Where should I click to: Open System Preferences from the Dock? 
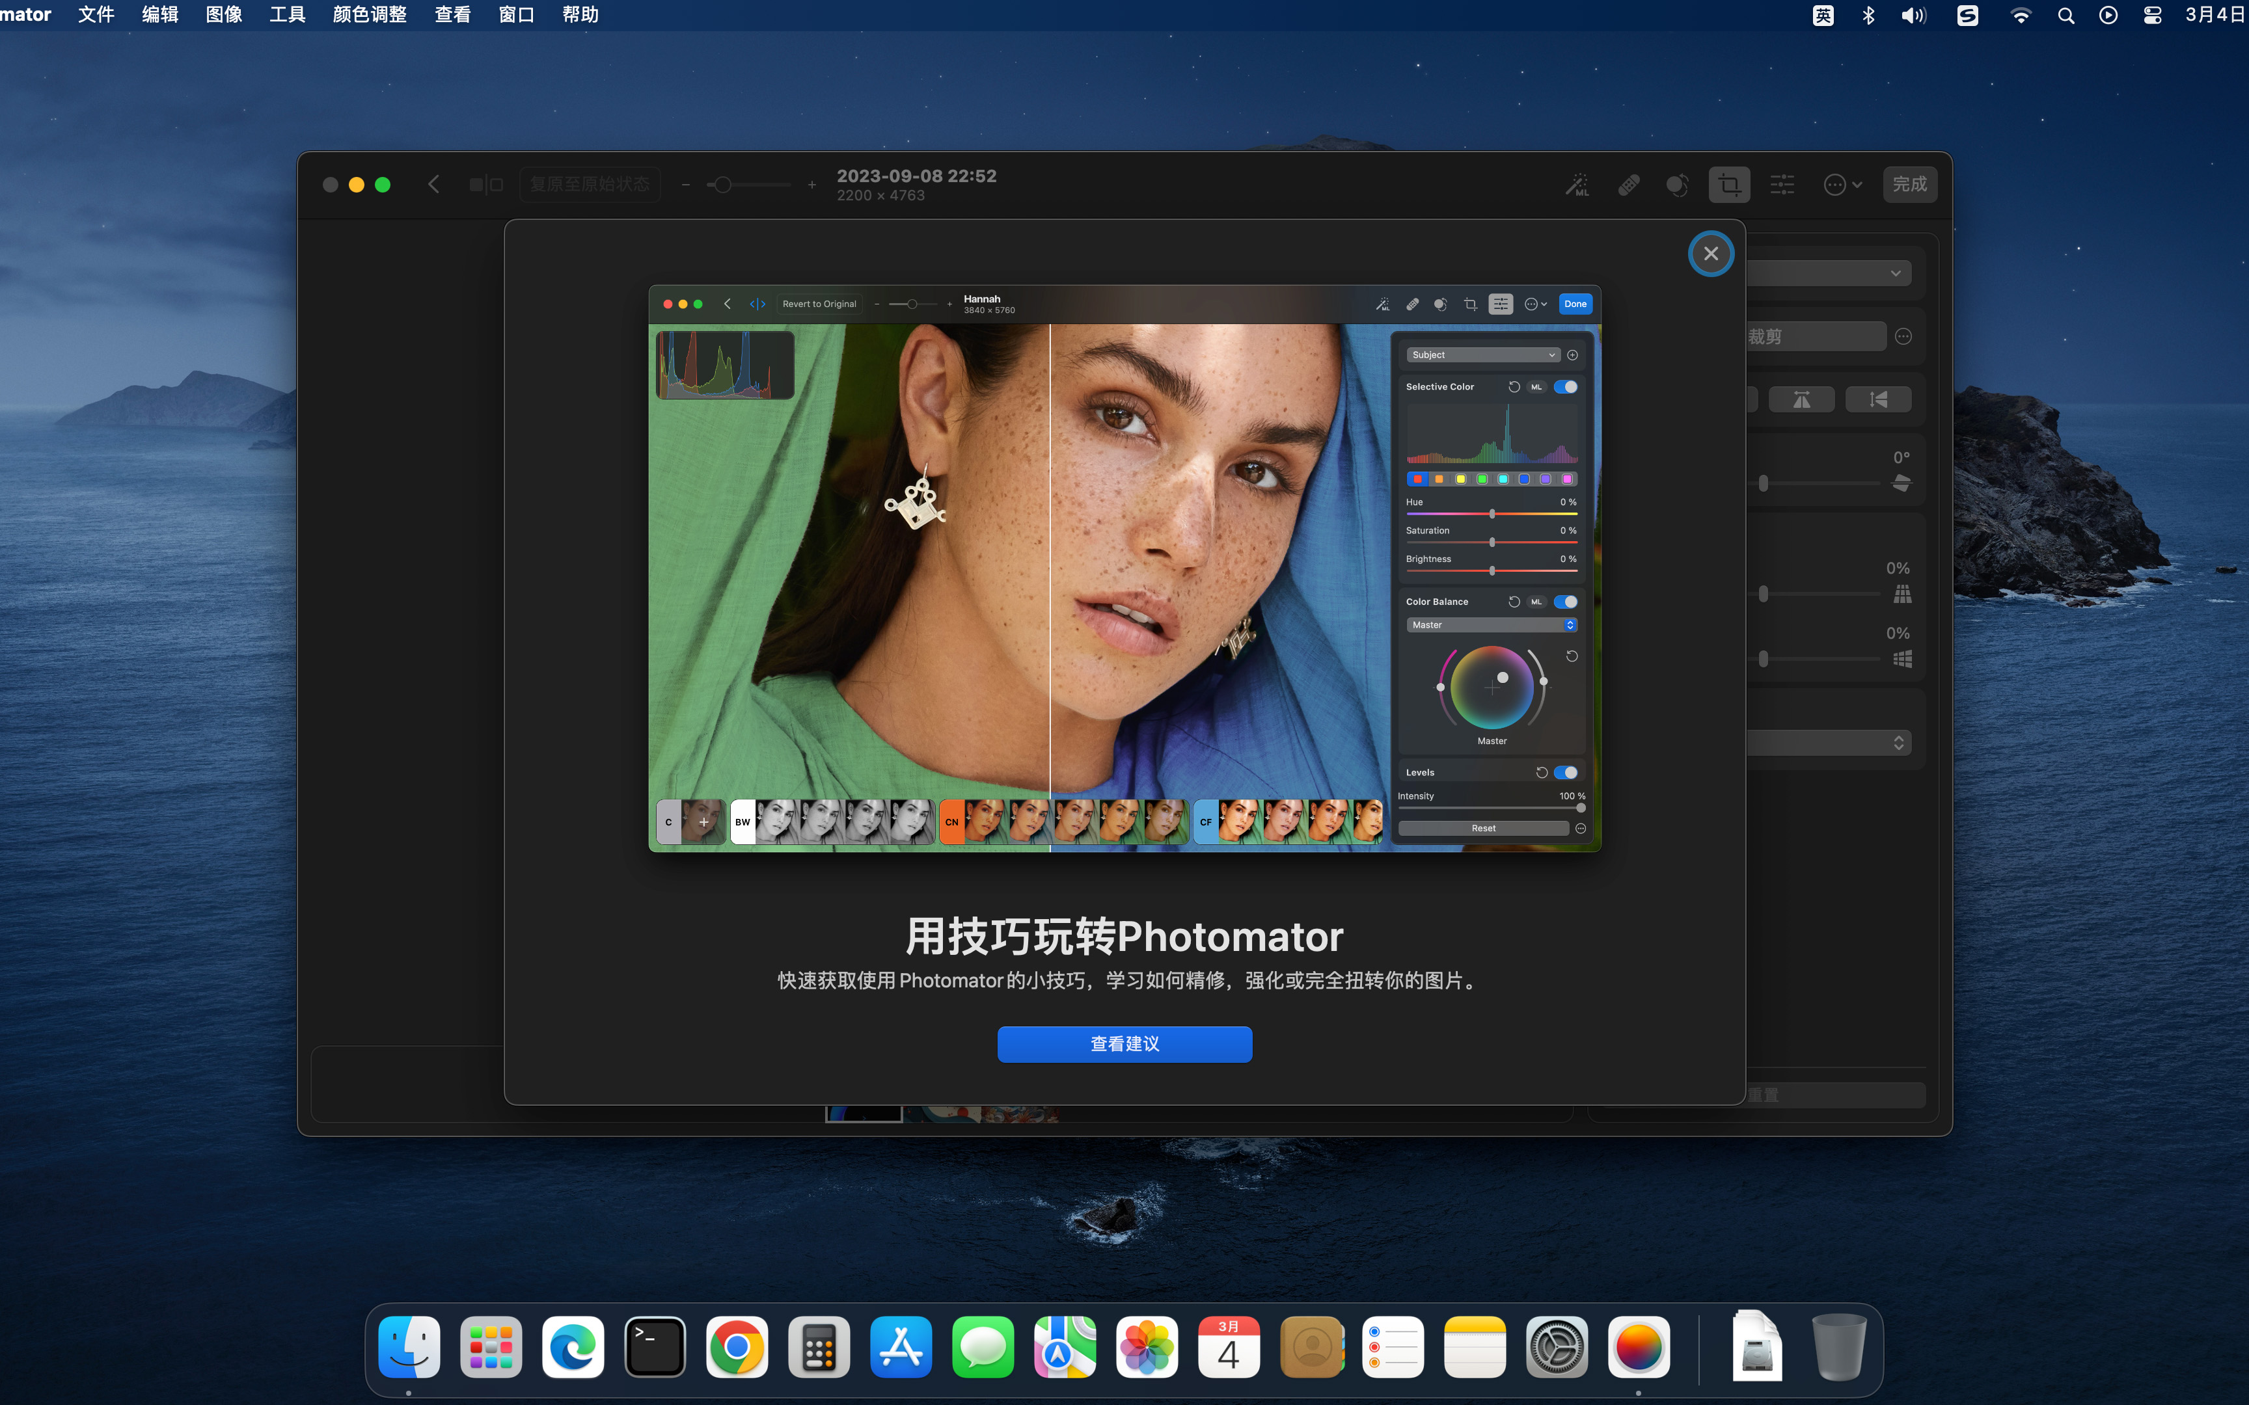[1557, 1346]
